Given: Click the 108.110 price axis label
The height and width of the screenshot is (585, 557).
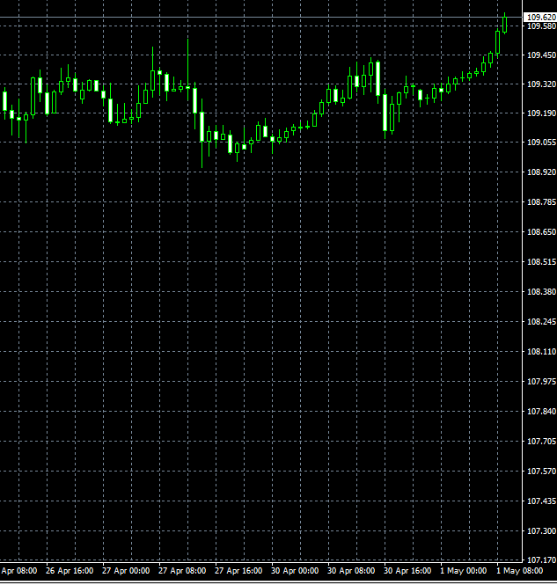Looking at the screenshot, I should click(541, 352).
